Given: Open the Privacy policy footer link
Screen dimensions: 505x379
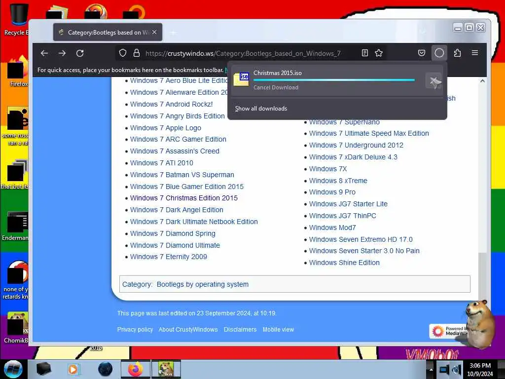Looking at the screenshot, I should pyautogui.click(x=135, y=330).
